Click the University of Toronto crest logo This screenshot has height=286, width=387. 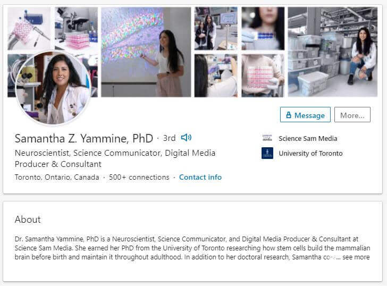267,154
